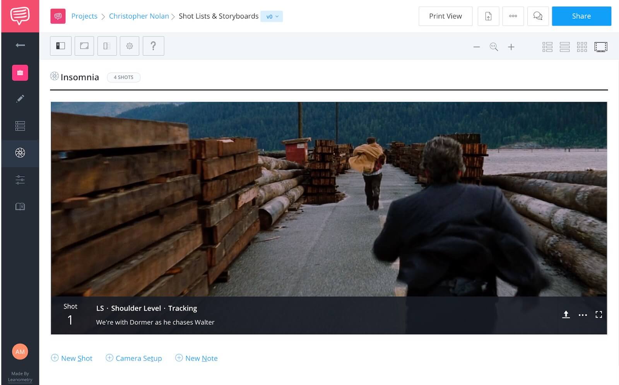Zoom in with the plus icon
Image resolution: width=619 pixels, height=385 pixels.
(511, 47)
